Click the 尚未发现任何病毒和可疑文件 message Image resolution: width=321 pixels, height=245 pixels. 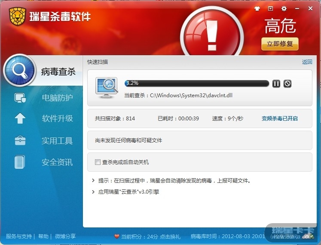click(128, 140)
